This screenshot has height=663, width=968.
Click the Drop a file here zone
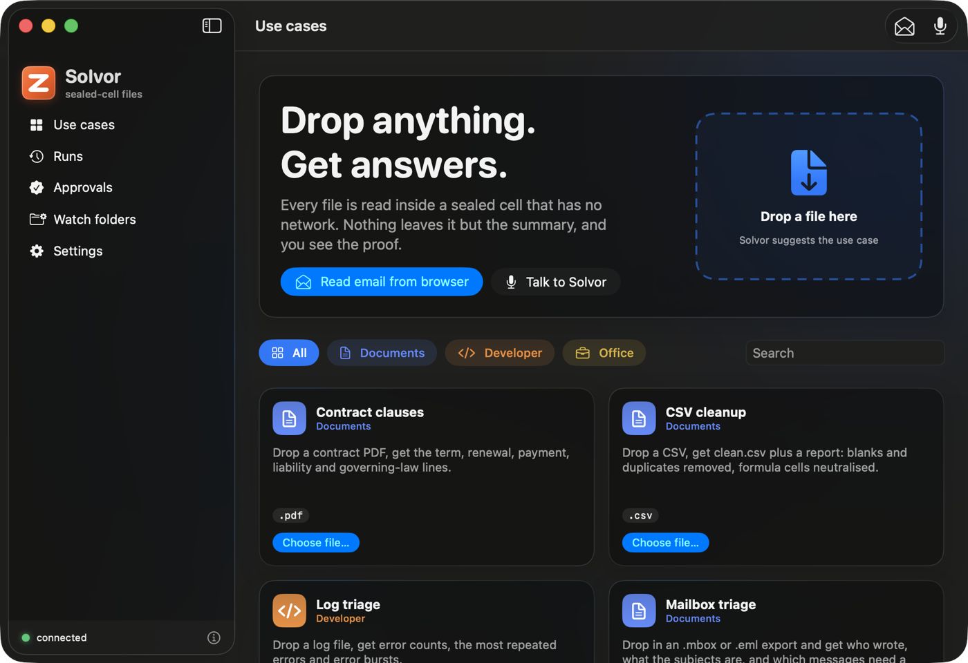click(x=809, y=197)
